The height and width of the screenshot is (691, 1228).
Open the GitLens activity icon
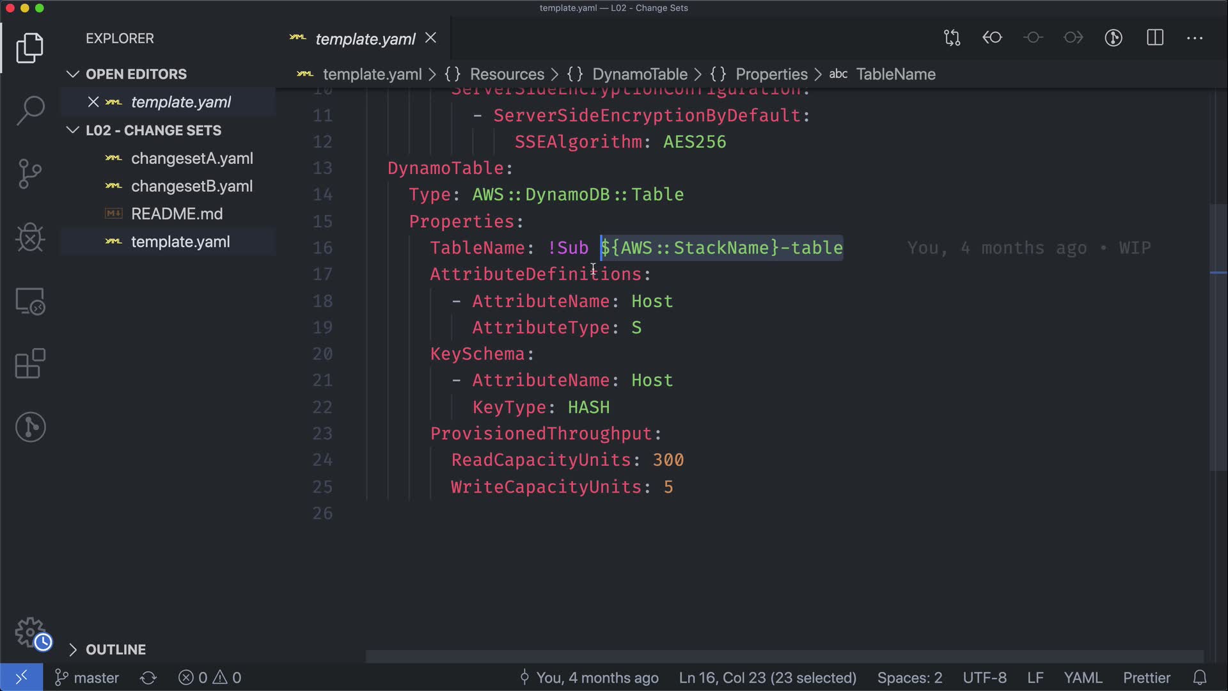[30, 427]
